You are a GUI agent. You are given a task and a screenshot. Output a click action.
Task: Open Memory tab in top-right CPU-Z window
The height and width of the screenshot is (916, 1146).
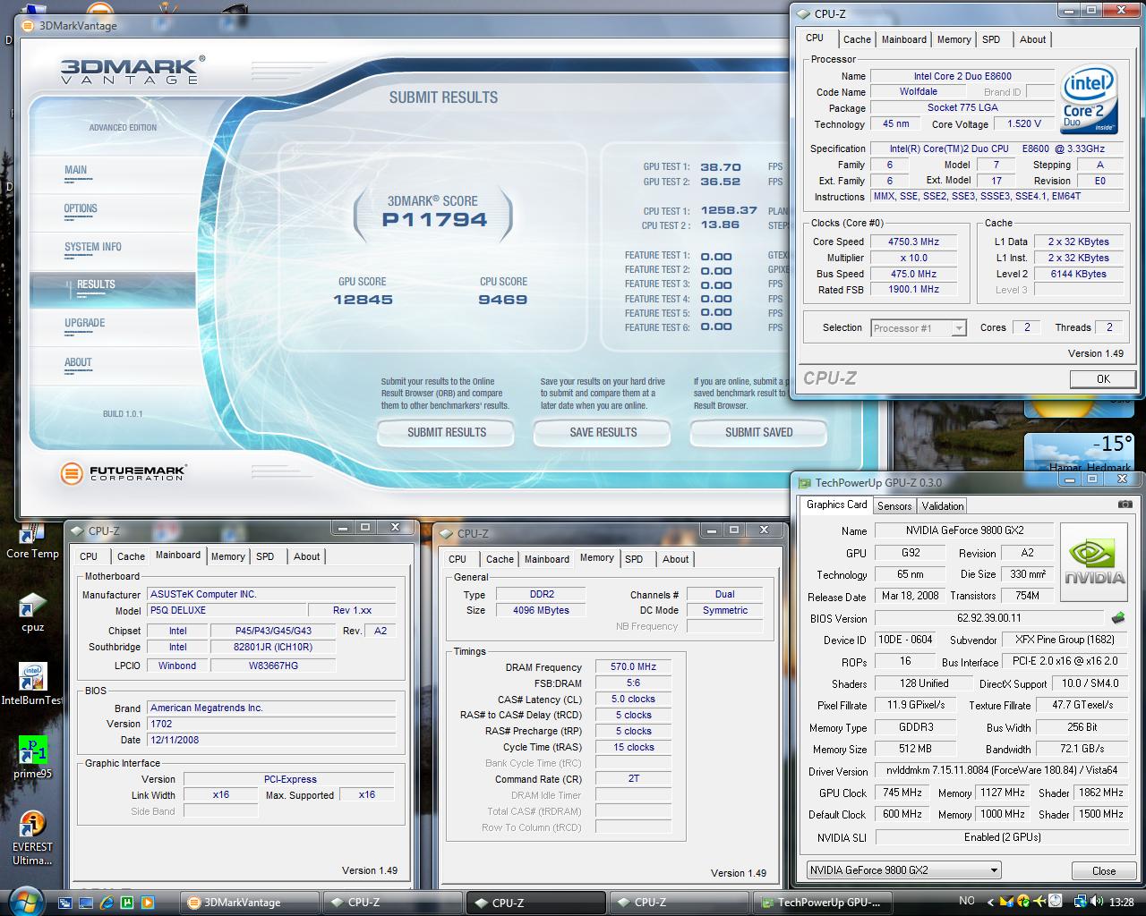(954, 39)
